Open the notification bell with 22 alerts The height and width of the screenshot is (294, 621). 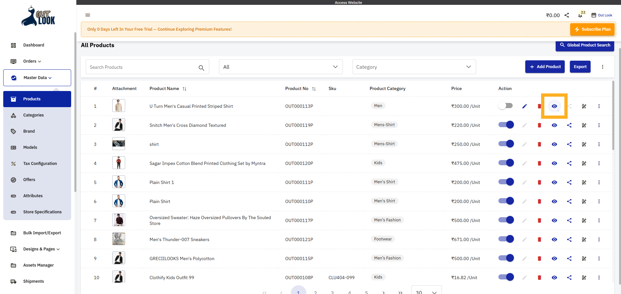point(580,15)
